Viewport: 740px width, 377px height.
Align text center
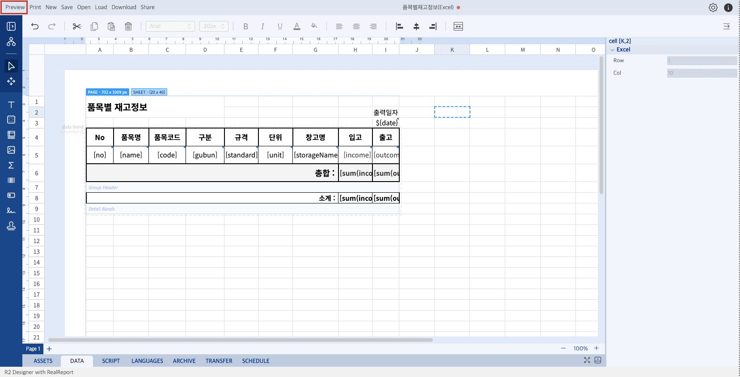356,26
